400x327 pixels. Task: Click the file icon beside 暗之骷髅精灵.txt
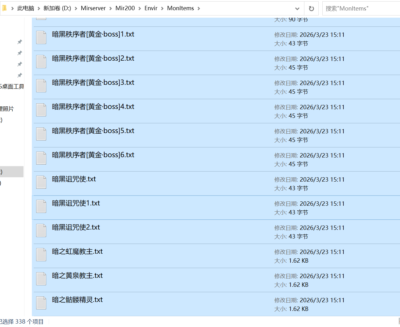click(x=41, y=303)
